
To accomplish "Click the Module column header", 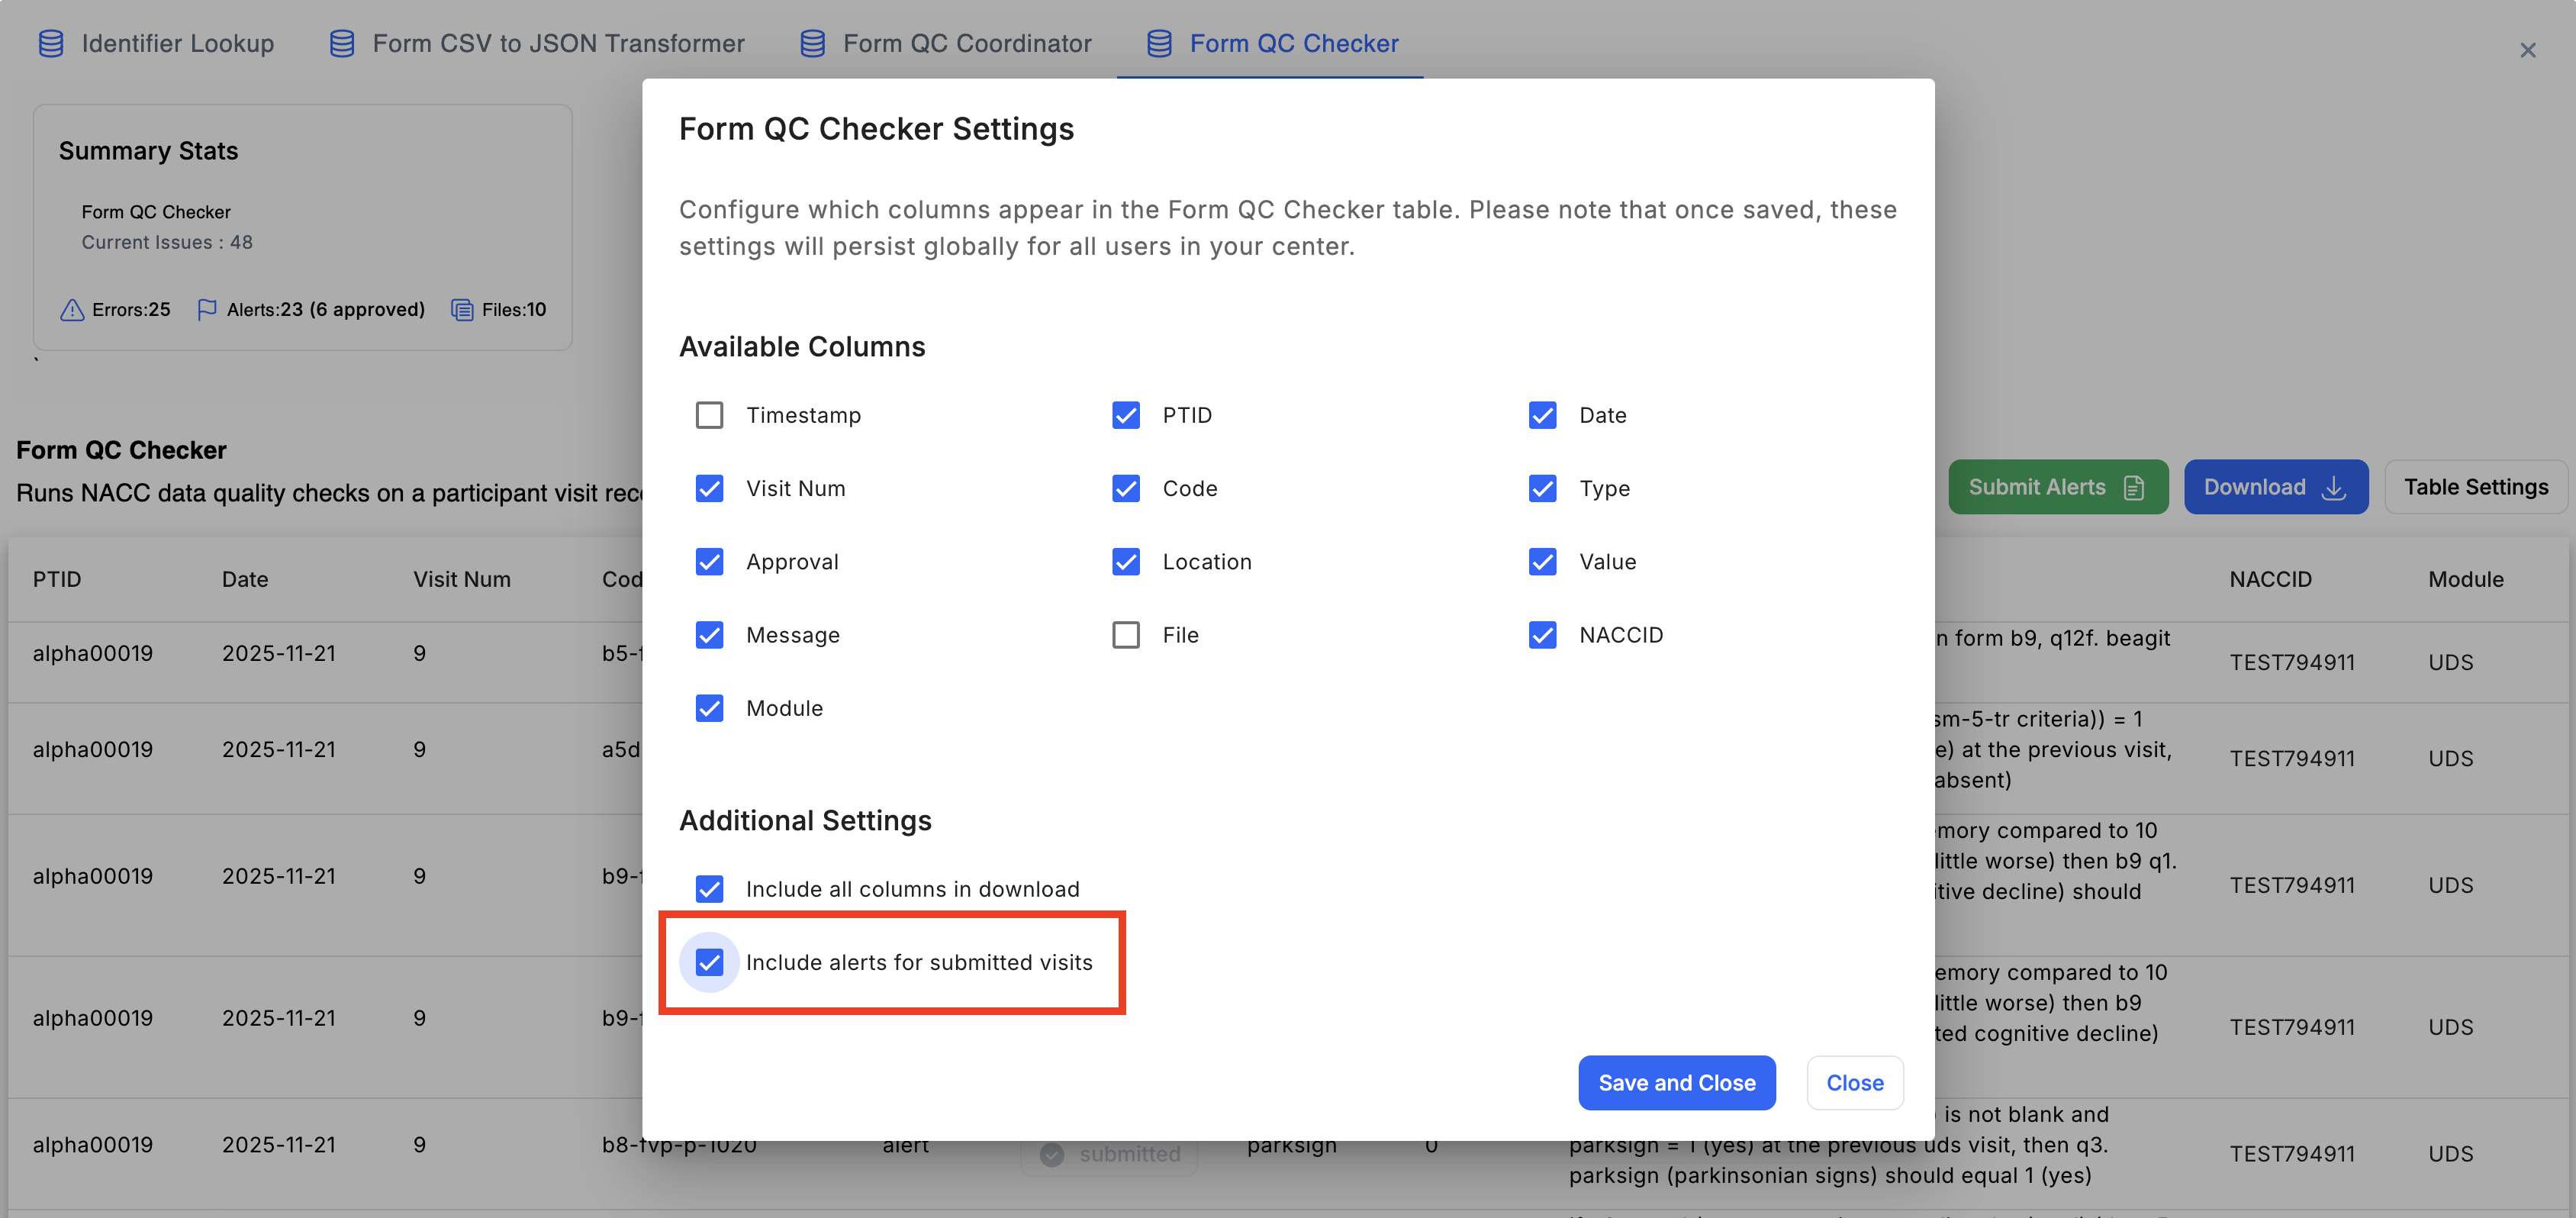I will 2466,580.
